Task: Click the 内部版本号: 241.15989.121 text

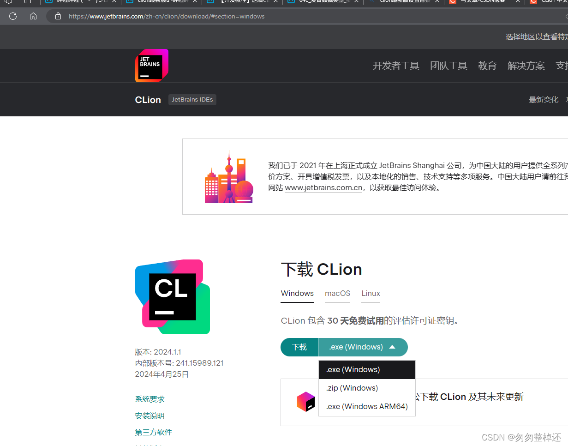Action: click(x=179, y=363)
